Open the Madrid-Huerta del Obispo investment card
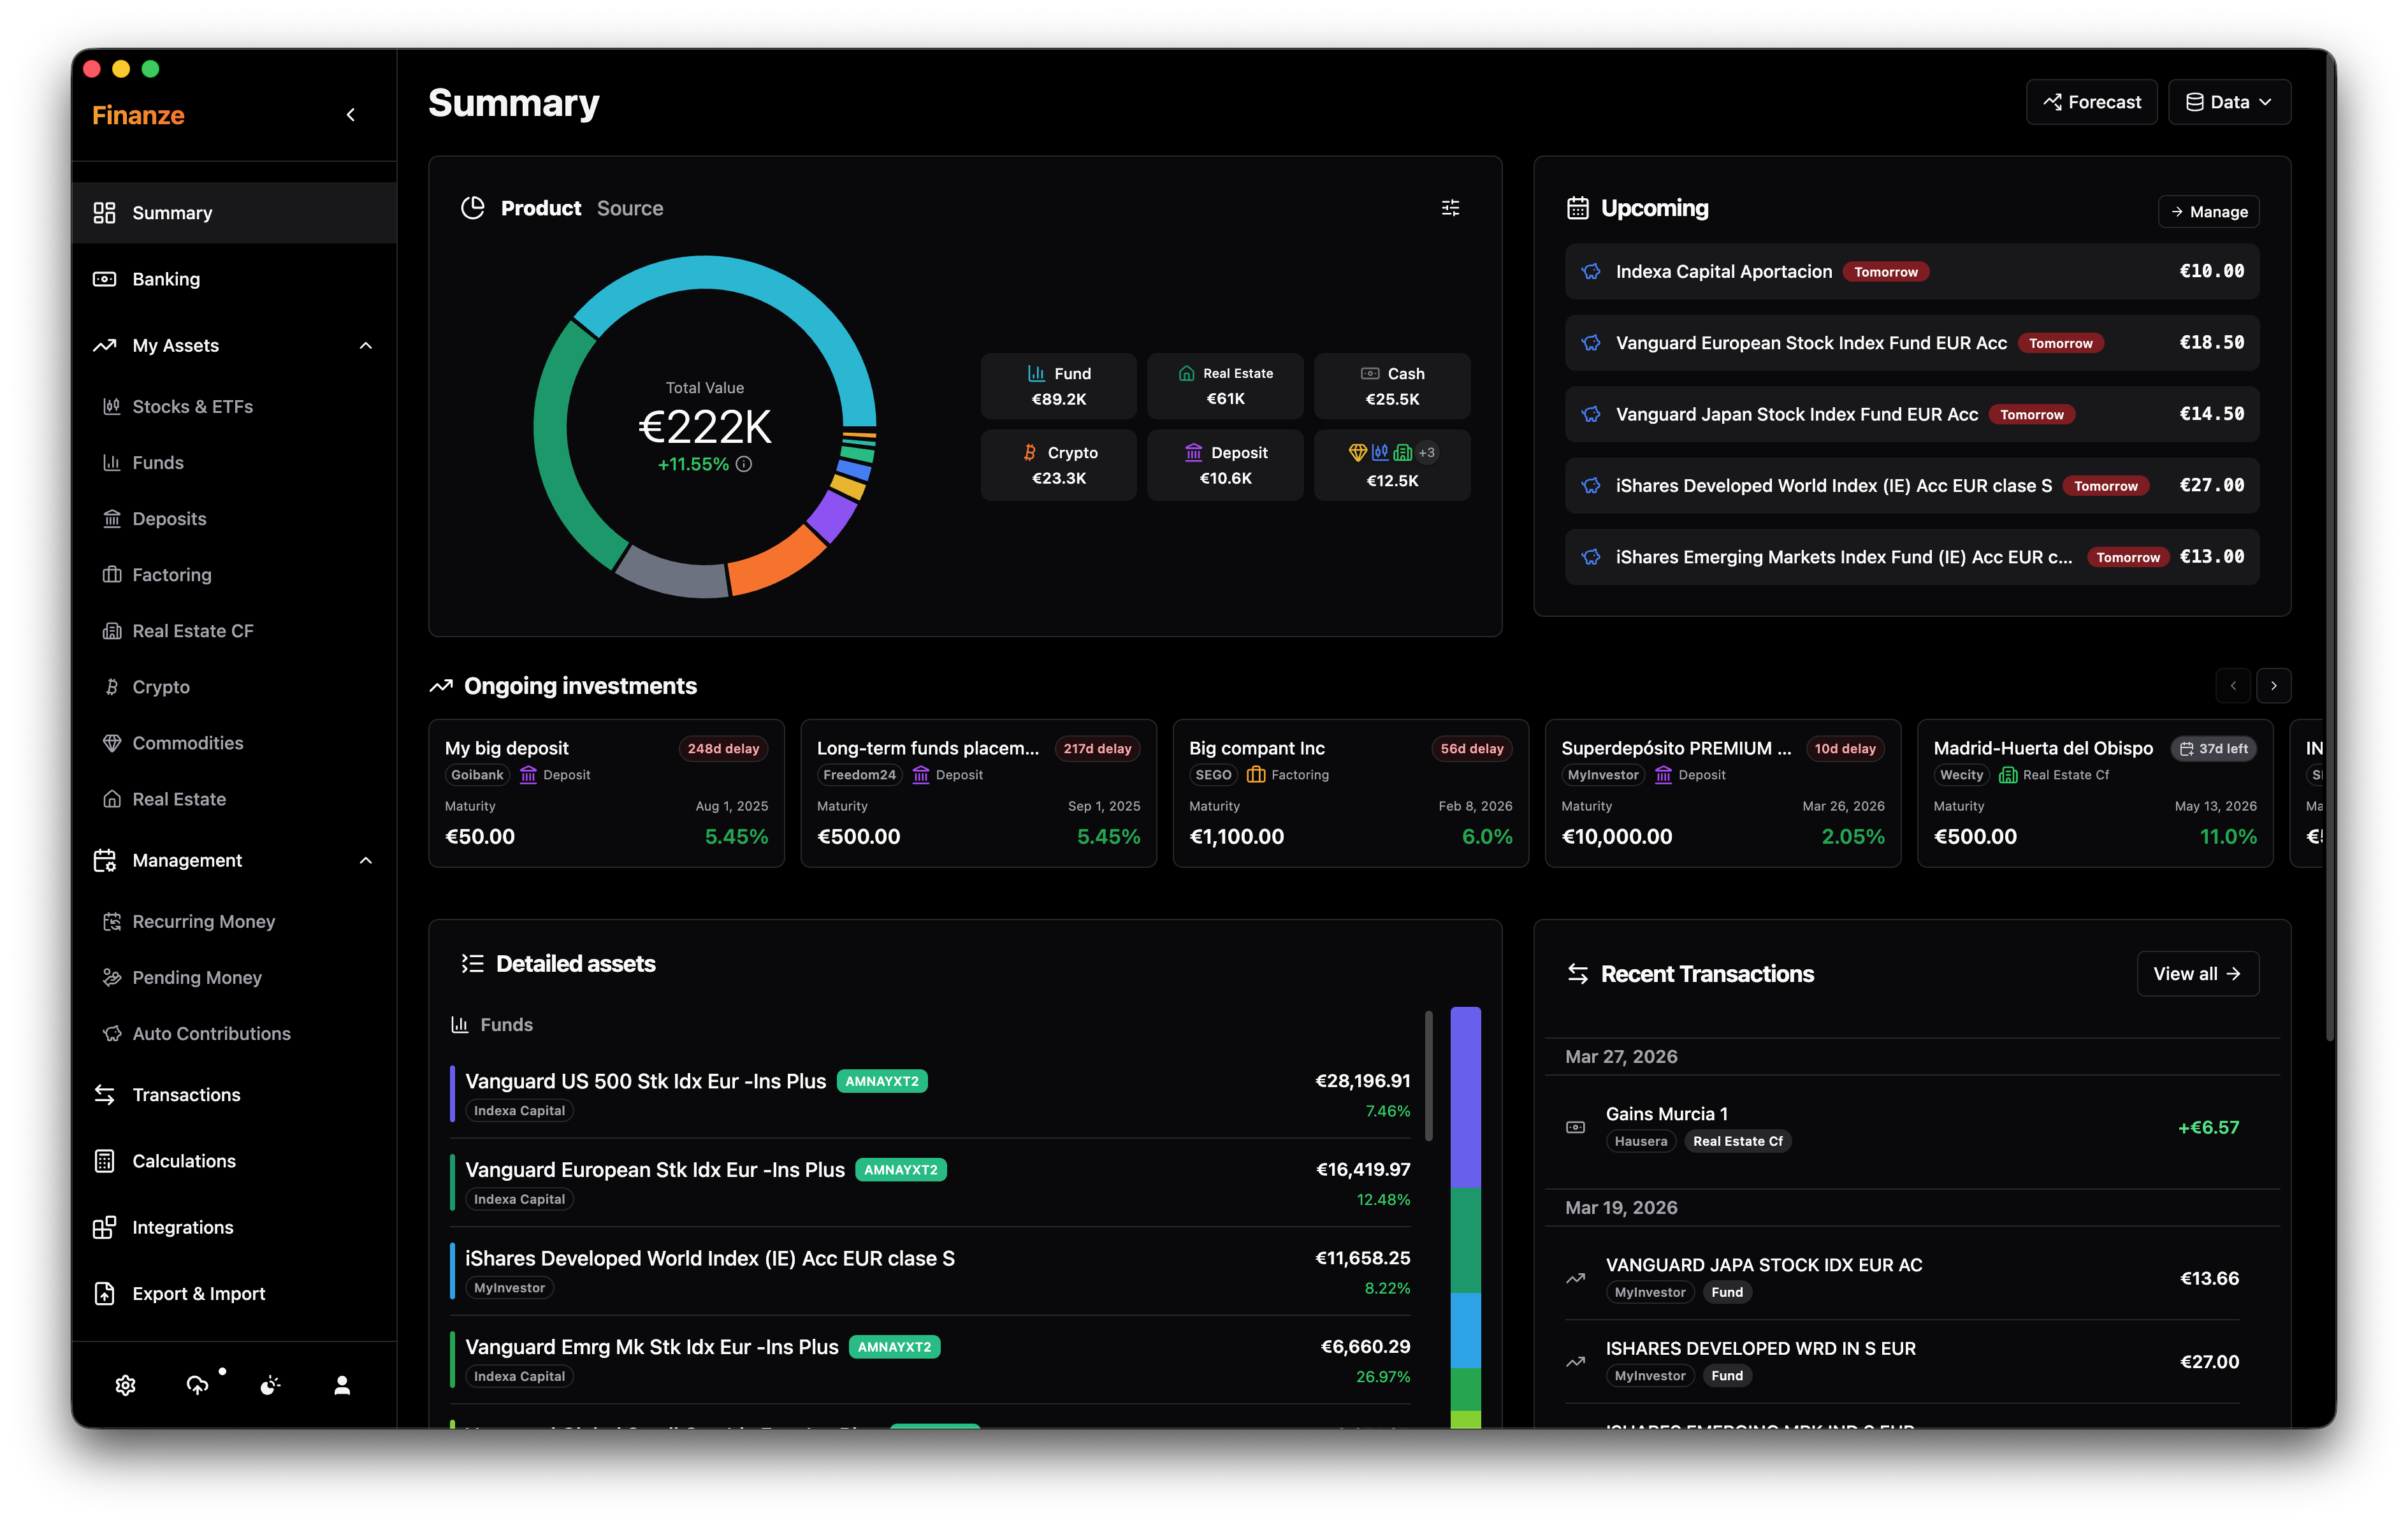 pos(2094,792)
